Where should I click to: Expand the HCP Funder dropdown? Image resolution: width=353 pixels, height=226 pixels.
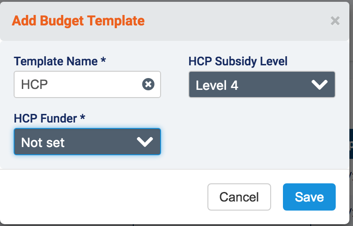[87, 142]
